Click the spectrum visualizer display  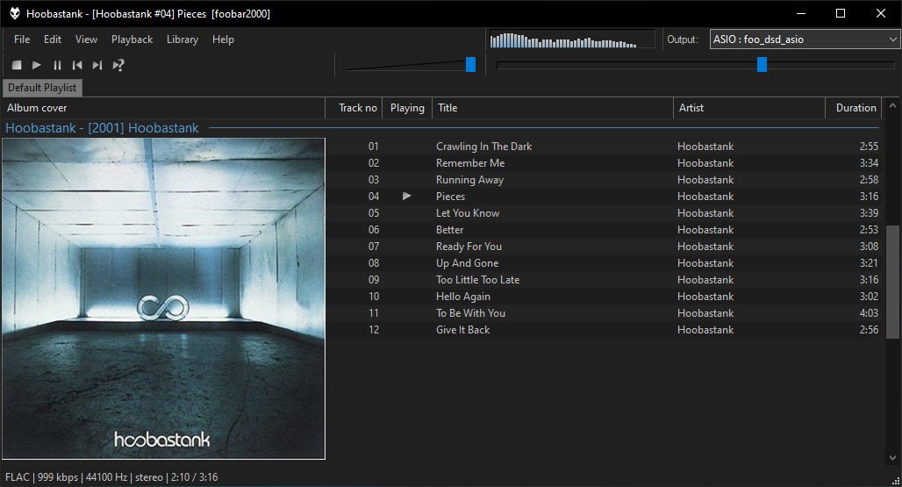tap(571, 39)
